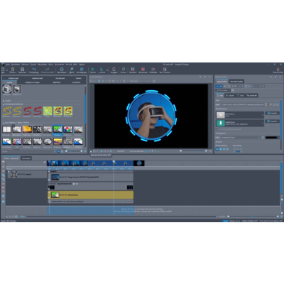
Task: Select the Text sub-tab in properties
Action: [x=240, y=95]
